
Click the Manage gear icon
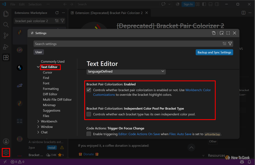coord(6,152)
